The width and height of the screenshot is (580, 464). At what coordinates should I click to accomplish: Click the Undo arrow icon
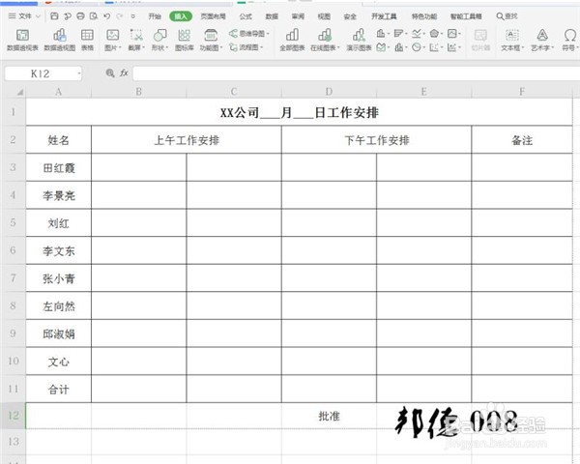[x=107, y=15]
